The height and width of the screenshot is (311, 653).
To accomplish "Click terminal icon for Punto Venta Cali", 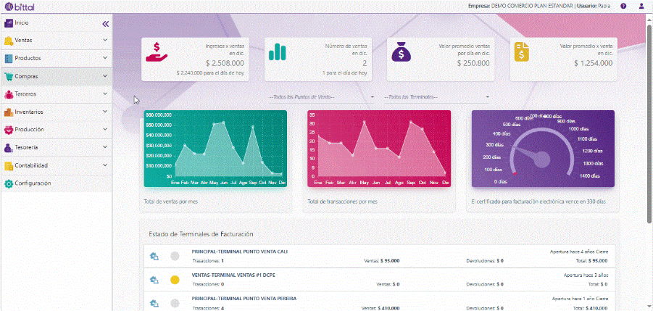I will click(x=154, y=256).
